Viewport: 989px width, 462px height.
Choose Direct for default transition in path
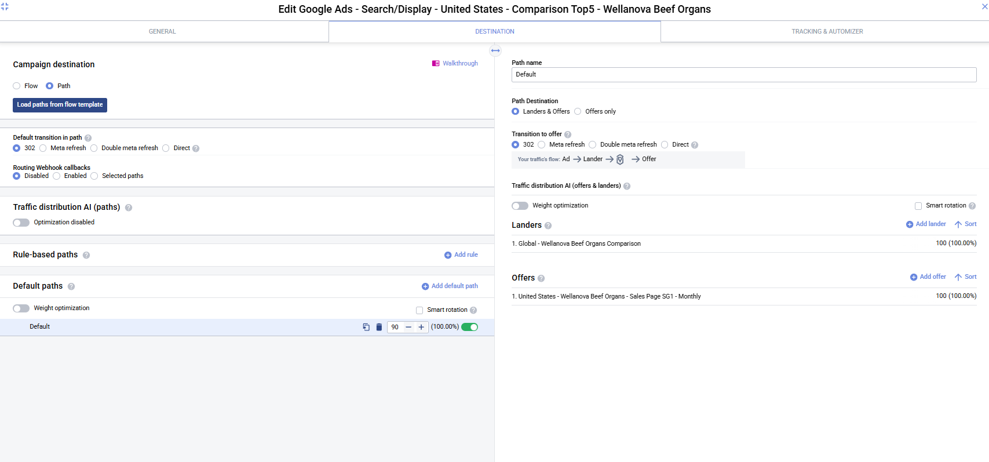(x=166, y=148)
